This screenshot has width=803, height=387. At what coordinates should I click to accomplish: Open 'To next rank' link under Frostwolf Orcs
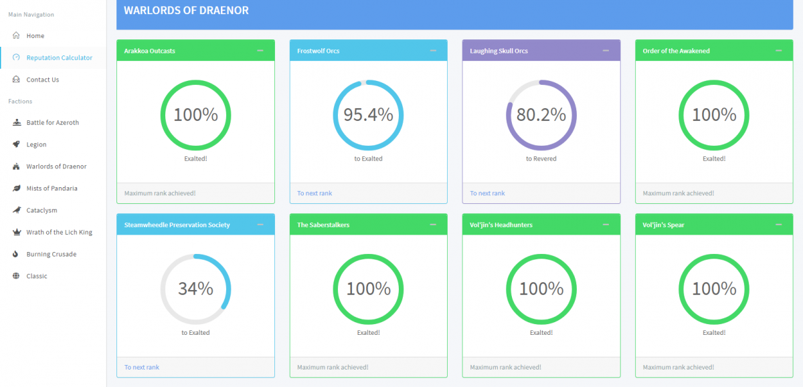click(x=315, y=193)
